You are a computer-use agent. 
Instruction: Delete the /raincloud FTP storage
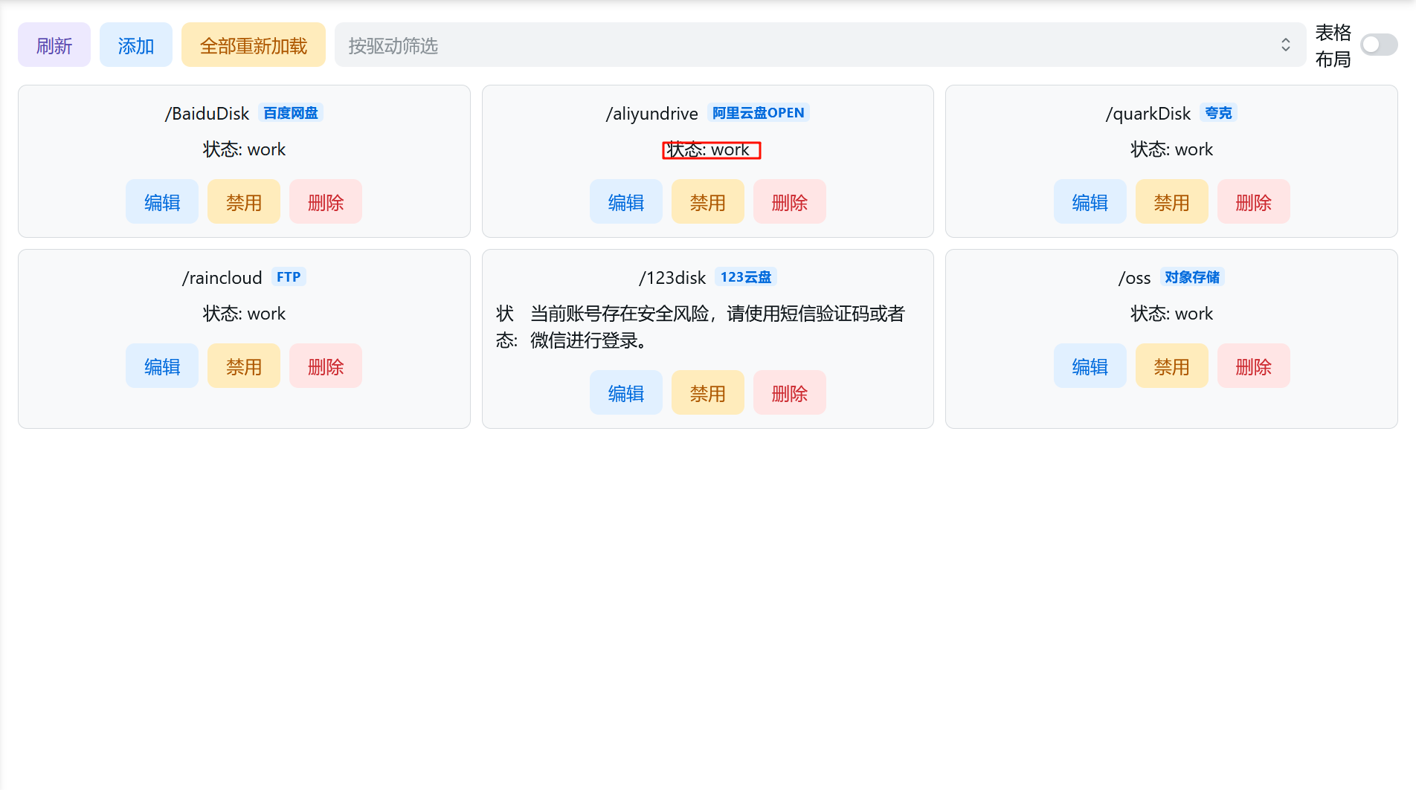(x=326, y=366)
